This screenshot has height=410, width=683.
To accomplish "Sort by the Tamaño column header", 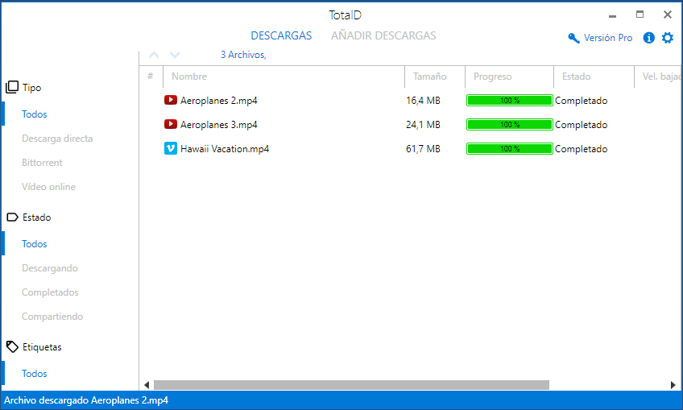I will tap(435, 77).
